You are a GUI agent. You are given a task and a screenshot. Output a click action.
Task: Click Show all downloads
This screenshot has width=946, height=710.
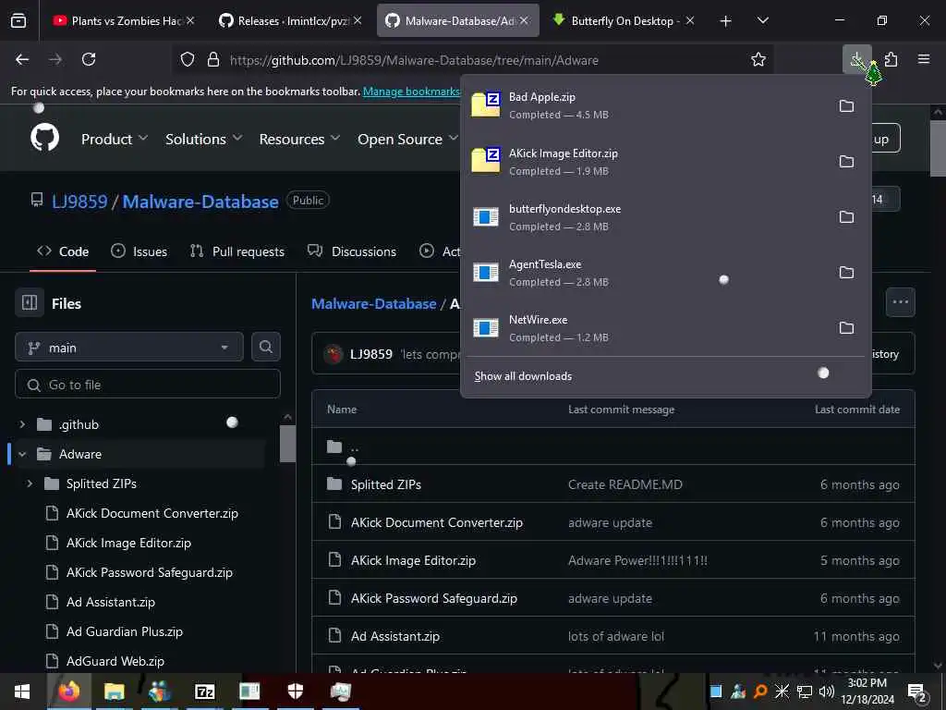coord(523,376)
